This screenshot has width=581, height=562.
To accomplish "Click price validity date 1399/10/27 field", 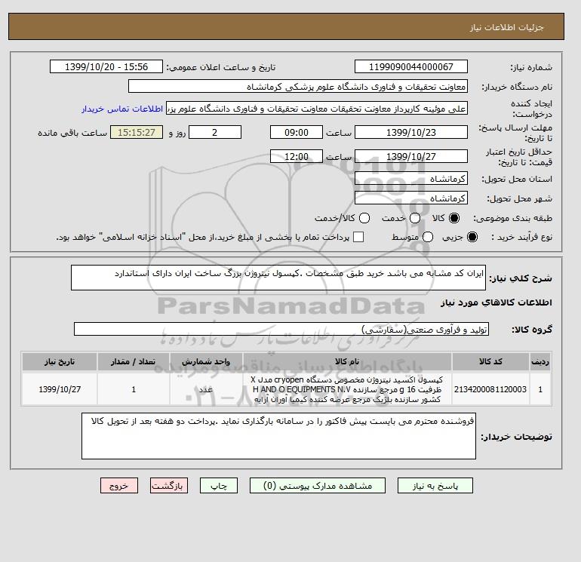I will 411,156.
